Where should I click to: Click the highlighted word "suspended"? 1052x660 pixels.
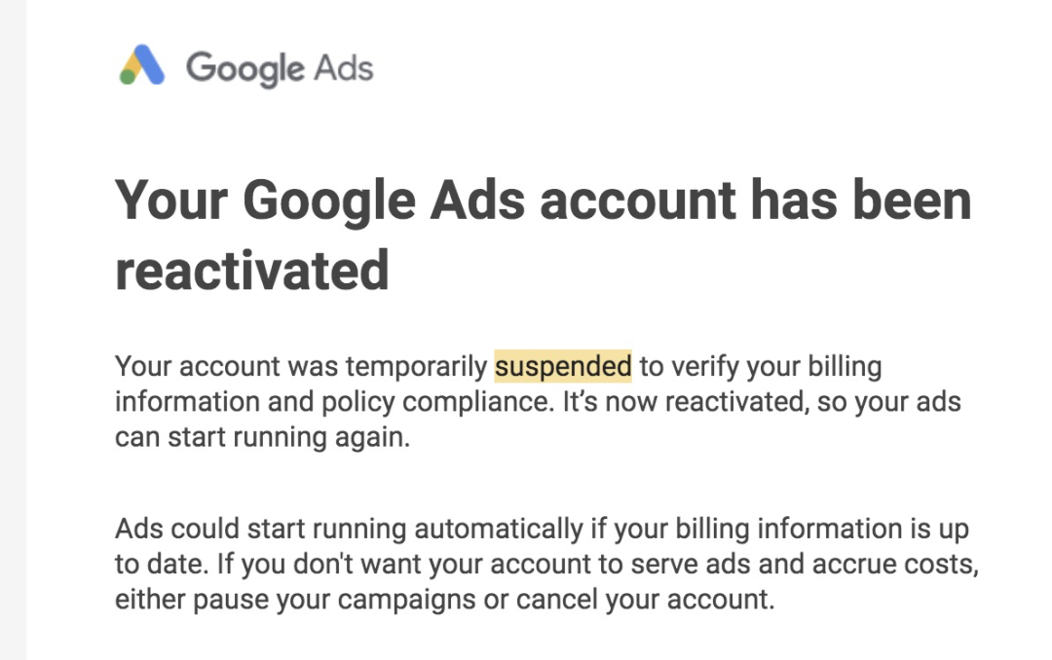563,367
